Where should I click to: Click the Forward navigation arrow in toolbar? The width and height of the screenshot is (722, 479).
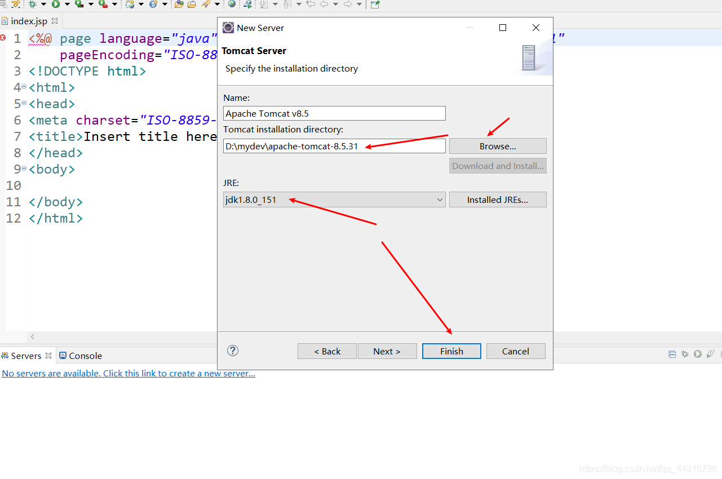tap(347, 4)
